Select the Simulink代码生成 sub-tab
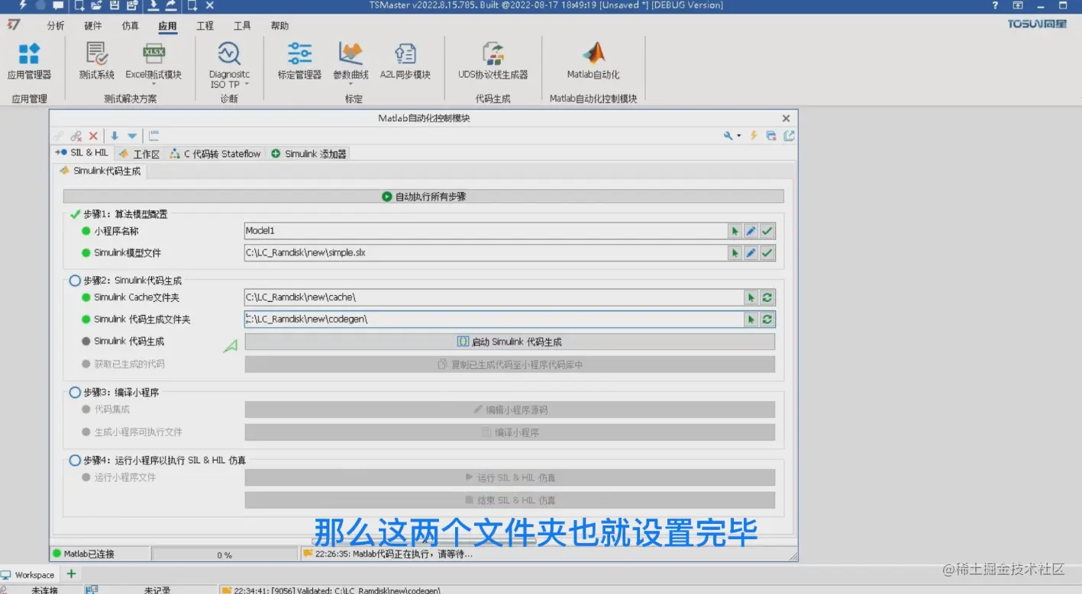The height and width of the screenshot is (594, 1082). pos(101,172)
